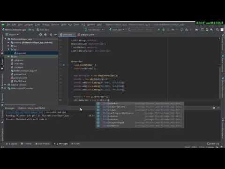Open Messages panel gear settings
The width and height of the screenshot is (225, 169).
coord(214,108)
